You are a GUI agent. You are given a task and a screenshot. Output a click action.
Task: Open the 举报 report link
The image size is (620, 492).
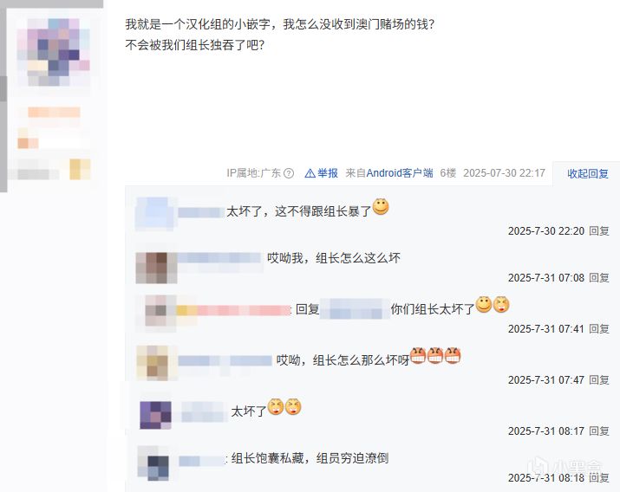click(x=328, y=173)
